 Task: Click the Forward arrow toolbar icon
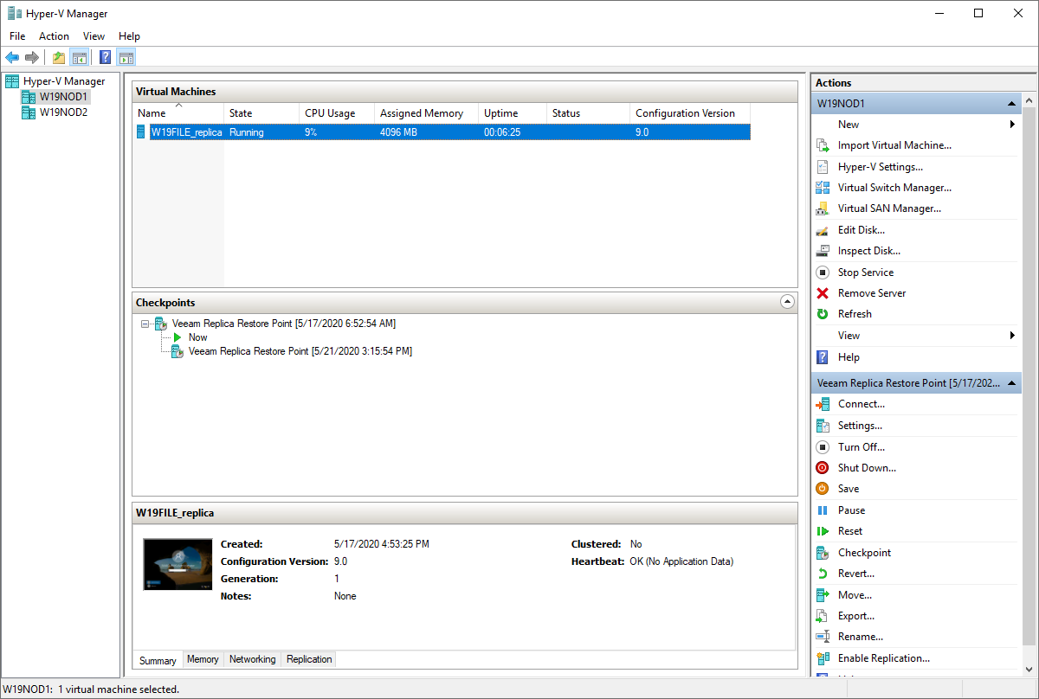[x=32, y=58]
